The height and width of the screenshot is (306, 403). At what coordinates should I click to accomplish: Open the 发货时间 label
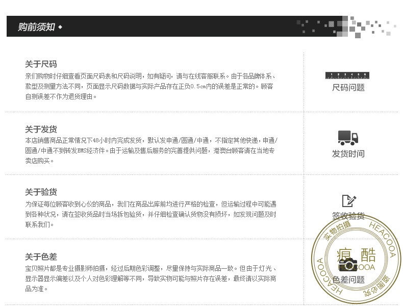[x=348, y=154]
